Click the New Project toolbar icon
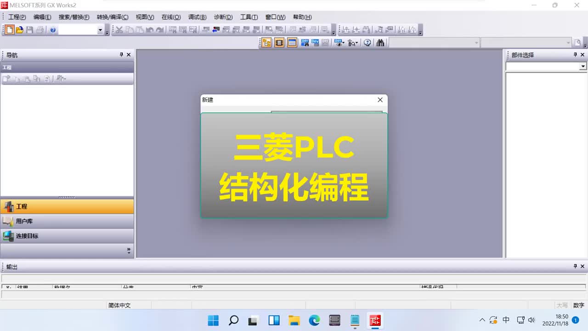Screen dimensions: 588x331 10,30
